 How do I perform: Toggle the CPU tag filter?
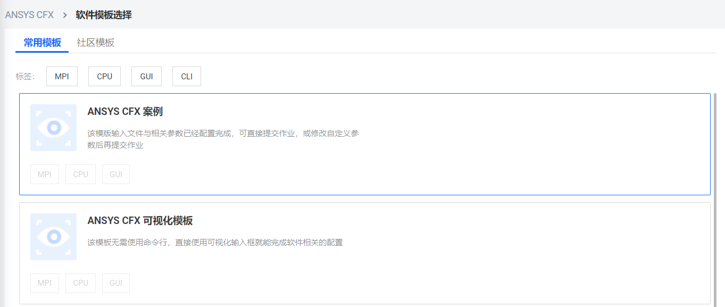pos(104,76)
